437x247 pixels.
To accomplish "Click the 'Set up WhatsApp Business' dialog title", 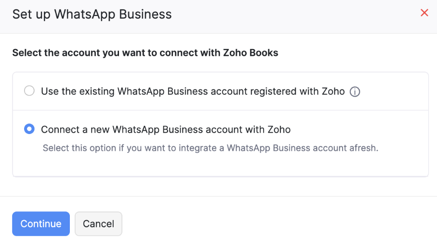I will [x=92, y=14].
